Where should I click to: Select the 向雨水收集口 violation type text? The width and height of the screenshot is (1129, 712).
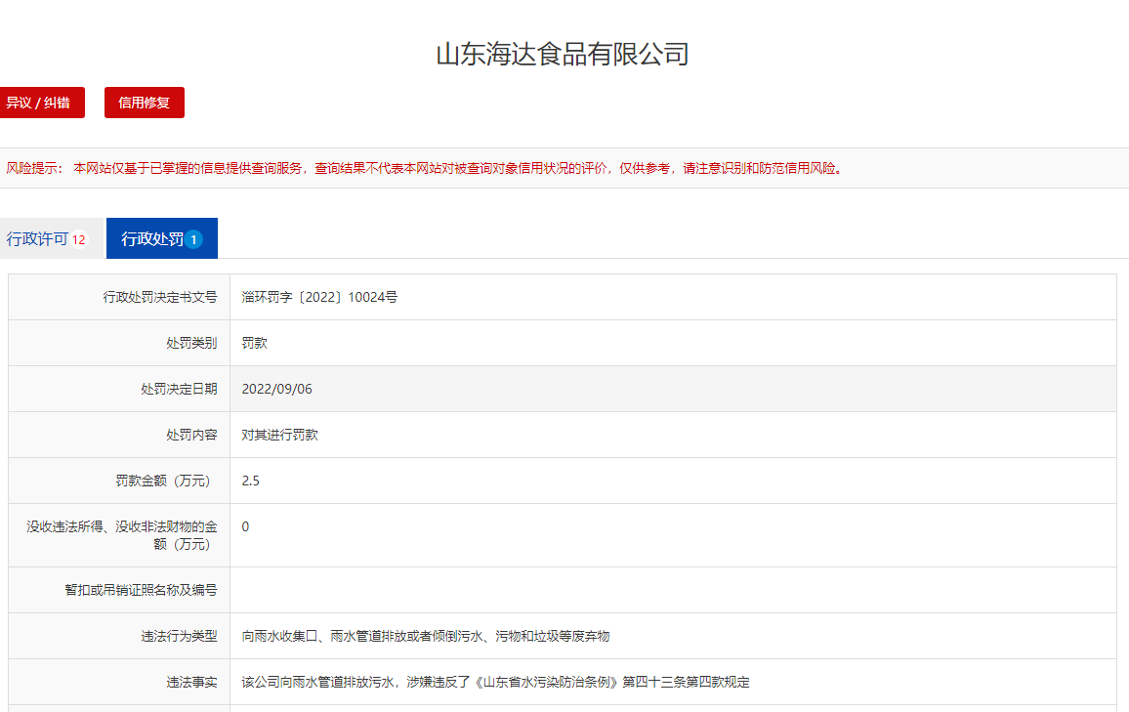(x=426, y=637)
